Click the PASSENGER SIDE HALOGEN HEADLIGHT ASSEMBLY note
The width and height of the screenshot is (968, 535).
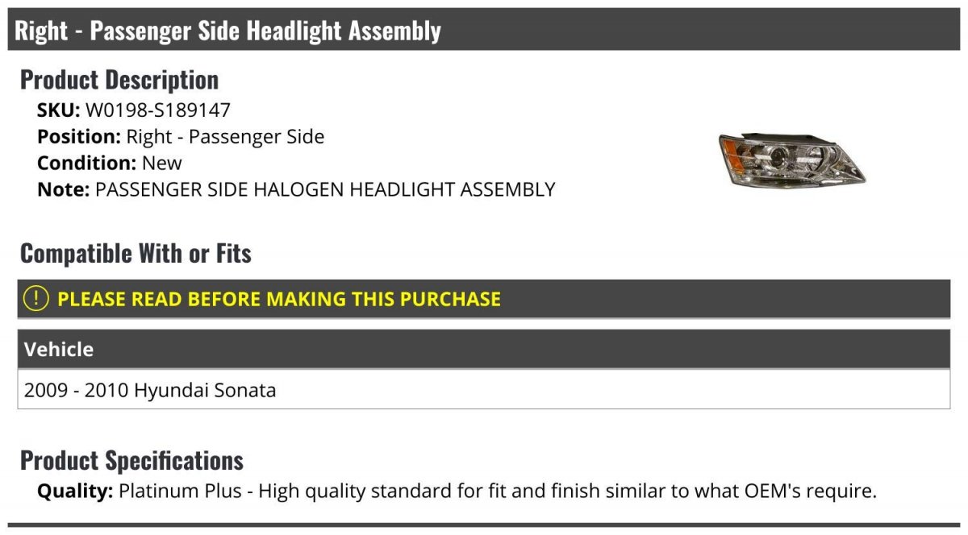[325, 190]
